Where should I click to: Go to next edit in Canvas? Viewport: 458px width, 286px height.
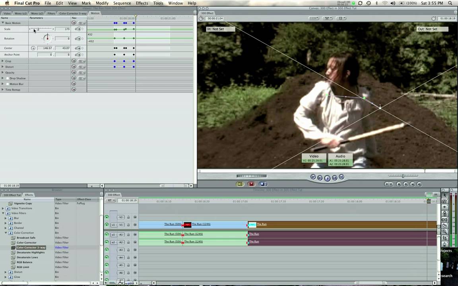click(342, 177)
